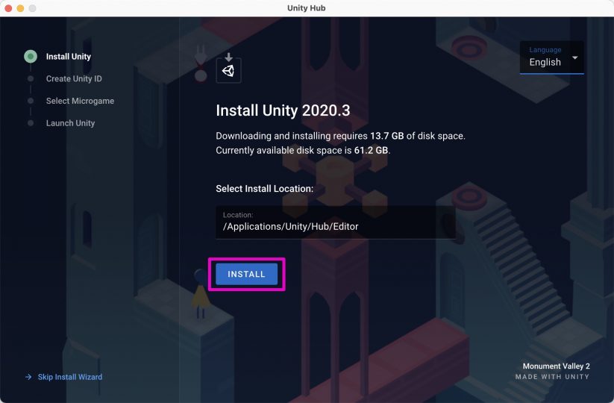Select the Launch Unity step
This screenshot has width=614, height=403.
(70, 123)
